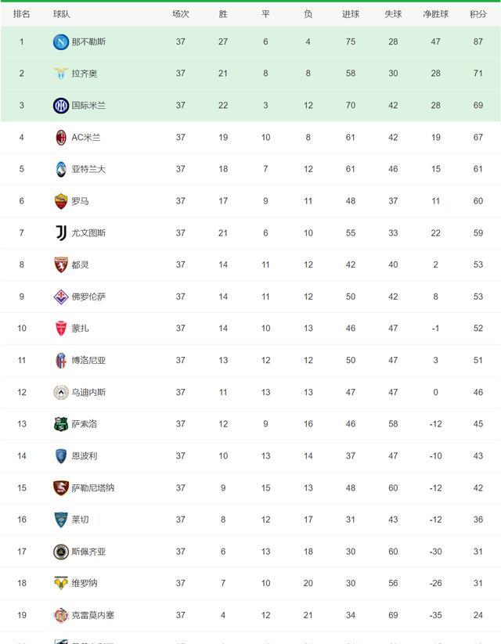Select the Sassuolo green badge icon

[61, 424]
